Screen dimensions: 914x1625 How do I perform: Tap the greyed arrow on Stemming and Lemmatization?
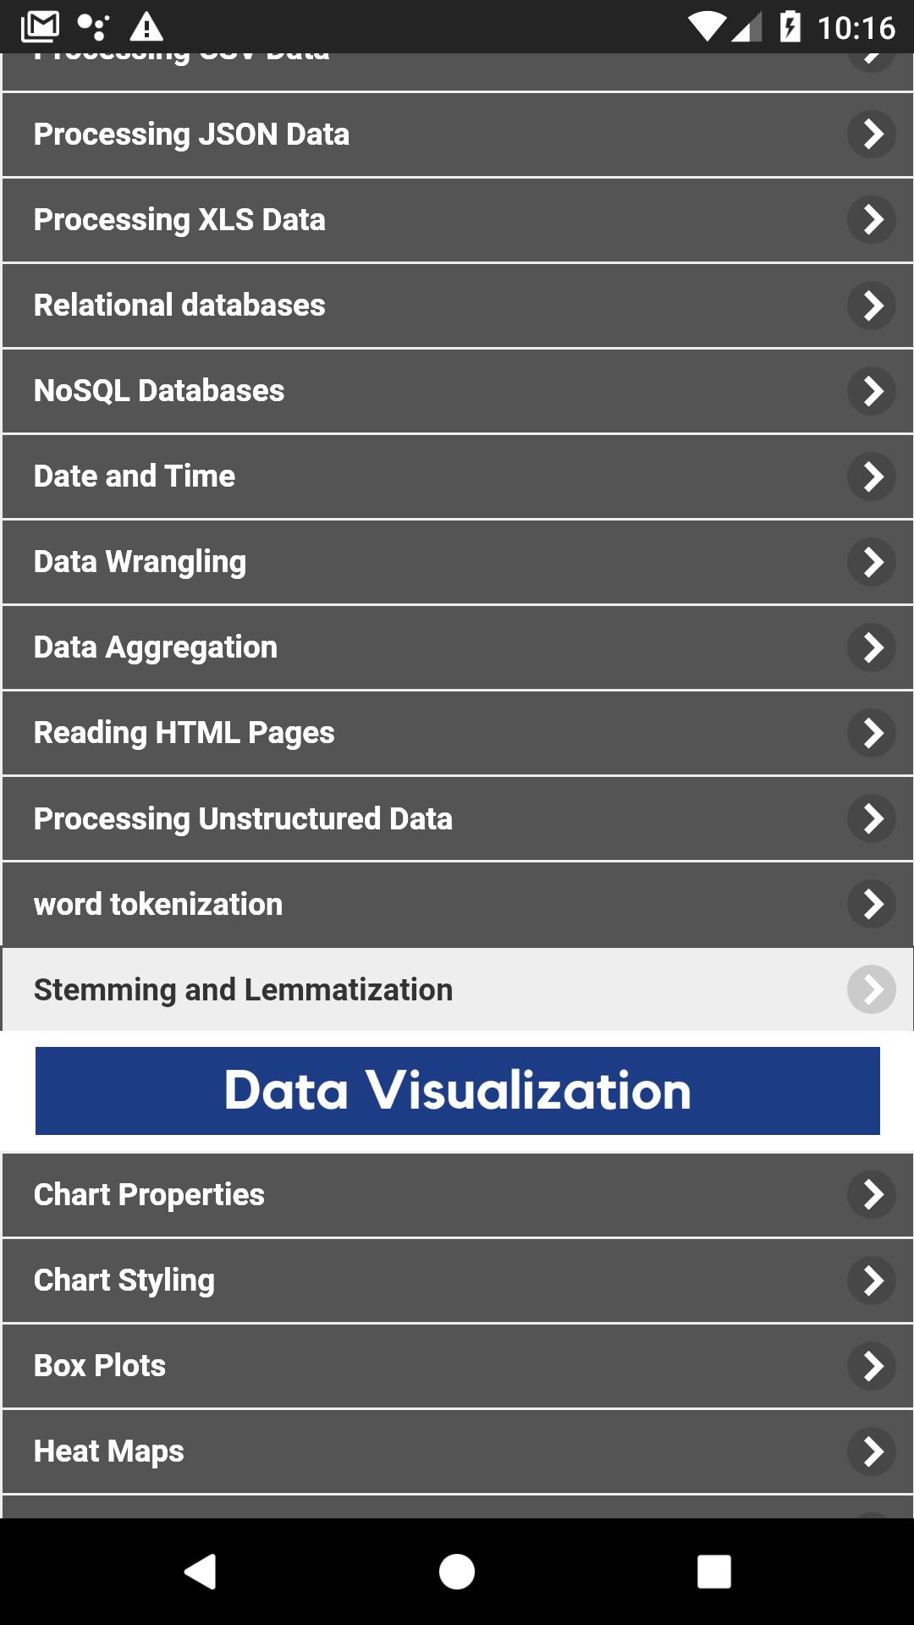[872, 989]
